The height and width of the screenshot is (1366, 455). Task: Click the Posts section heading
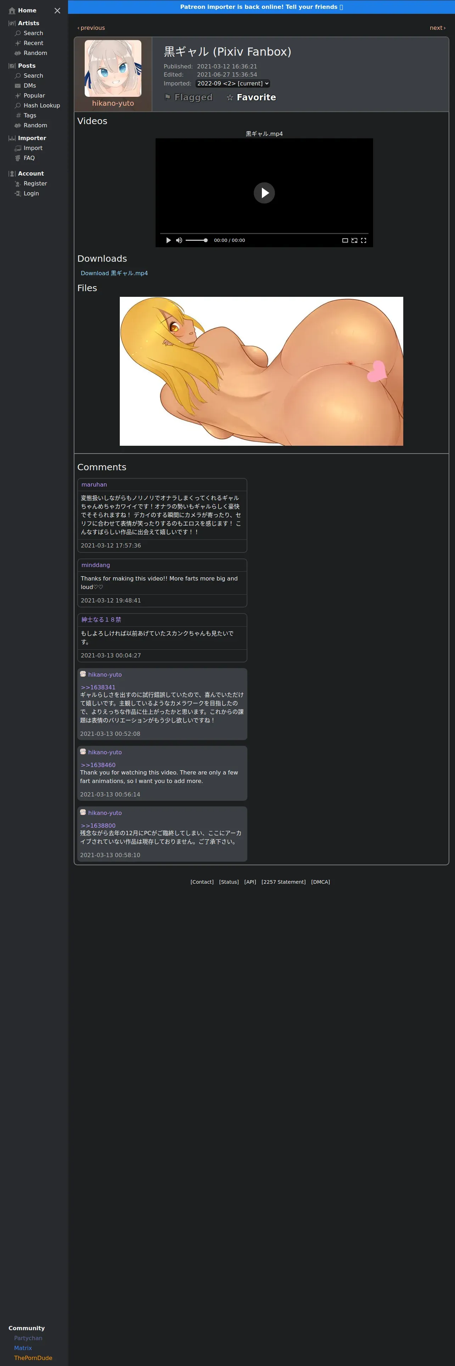pos(22,66)
